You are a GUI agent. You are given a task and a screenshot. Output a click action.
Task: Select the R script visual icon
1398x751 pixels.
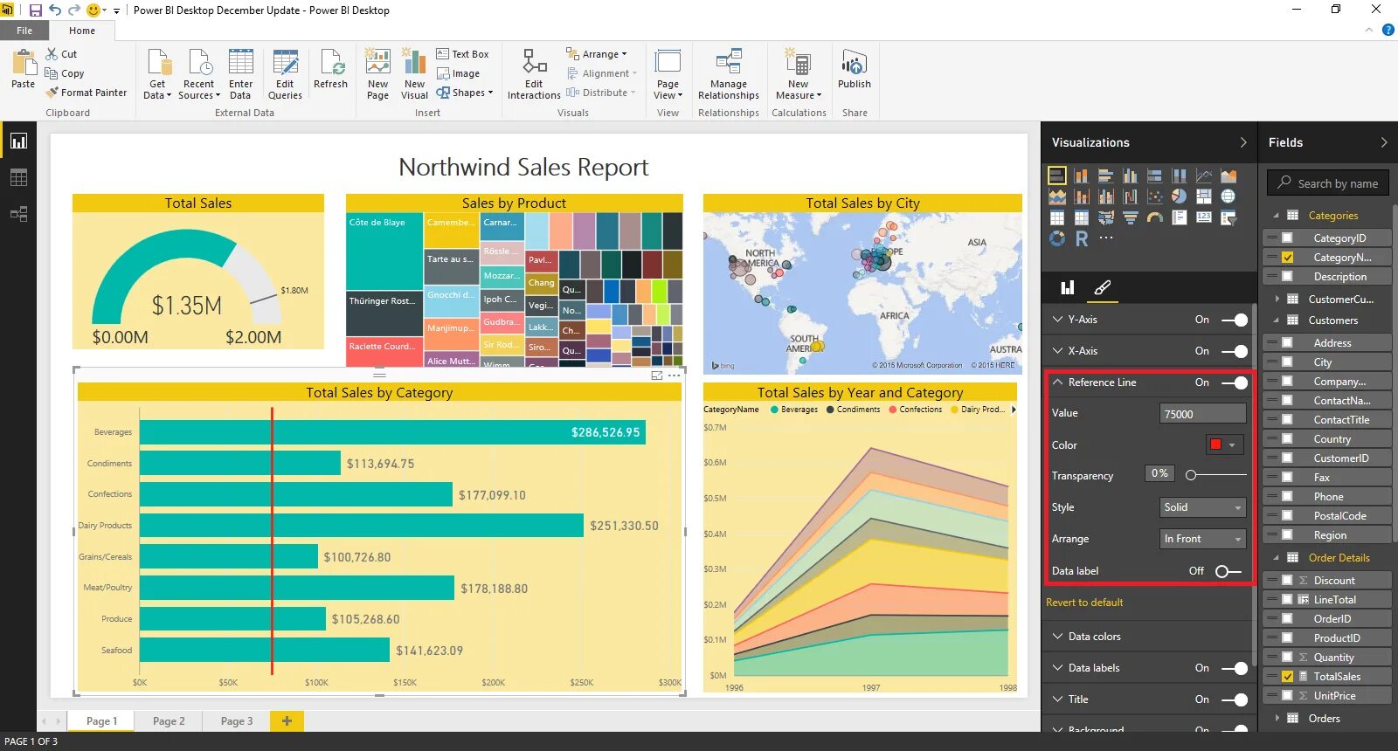(1082, 238)
